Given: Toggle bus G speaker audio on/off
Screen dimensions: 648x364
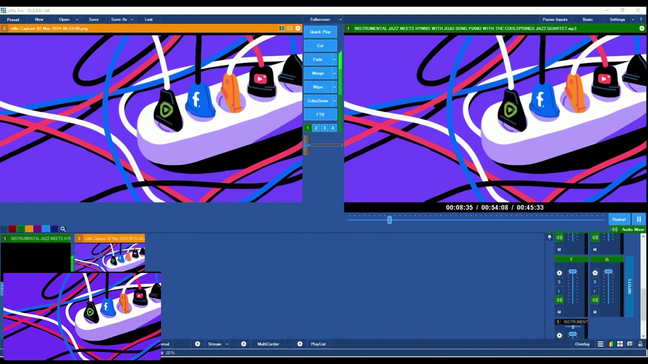Looking at the screenshot, I should click(x=595, y=300).
